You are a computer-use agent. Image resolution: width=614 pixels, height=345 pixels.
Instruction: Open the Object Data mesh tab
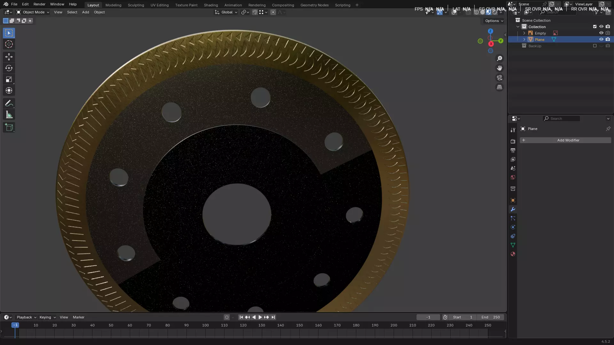pos(513,245)
